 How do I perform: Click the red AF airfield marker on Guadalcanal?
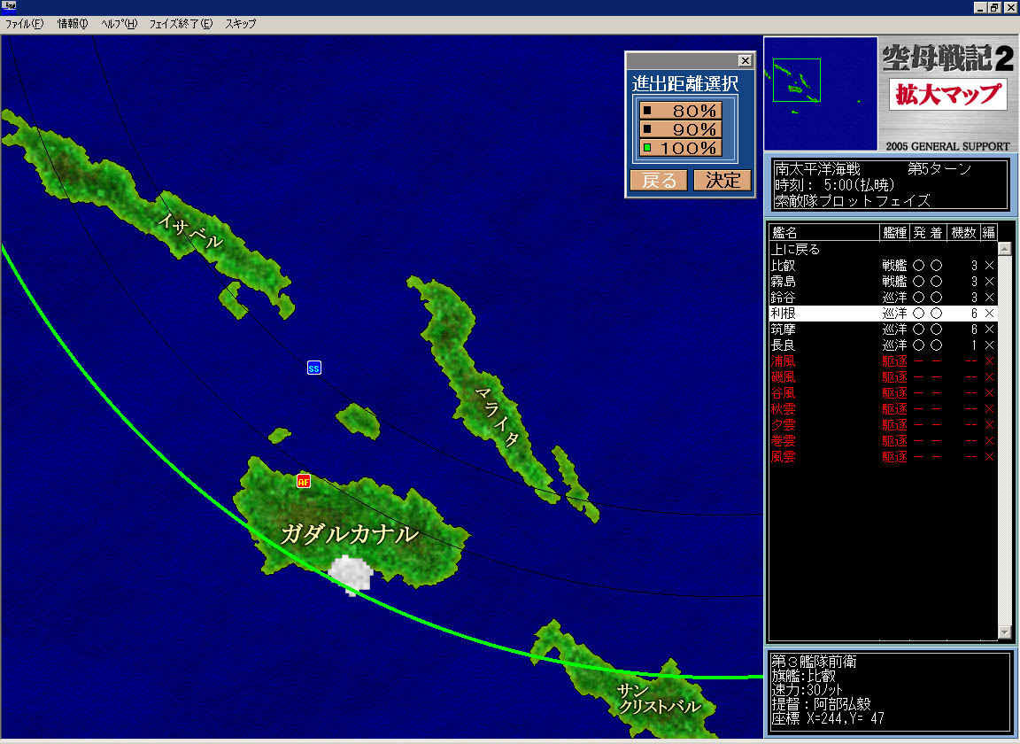pyautogui.click(x=303, y=481)
